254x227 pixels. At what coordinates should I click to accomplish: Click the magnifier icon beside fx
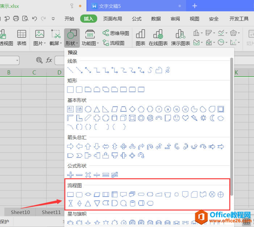click(x=39, y=60)
